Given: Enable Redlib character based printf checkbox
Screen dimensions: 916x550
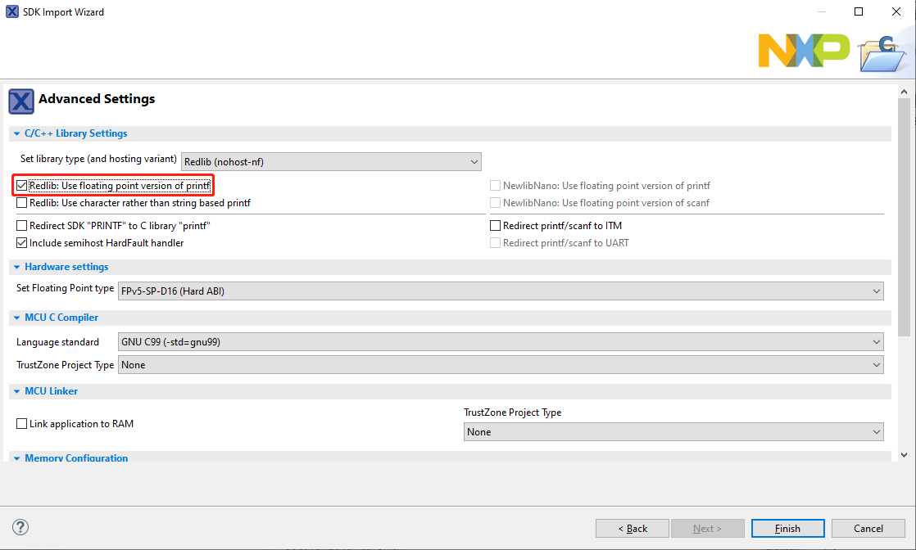Looking at the screenshot, I should click(22, 203).
